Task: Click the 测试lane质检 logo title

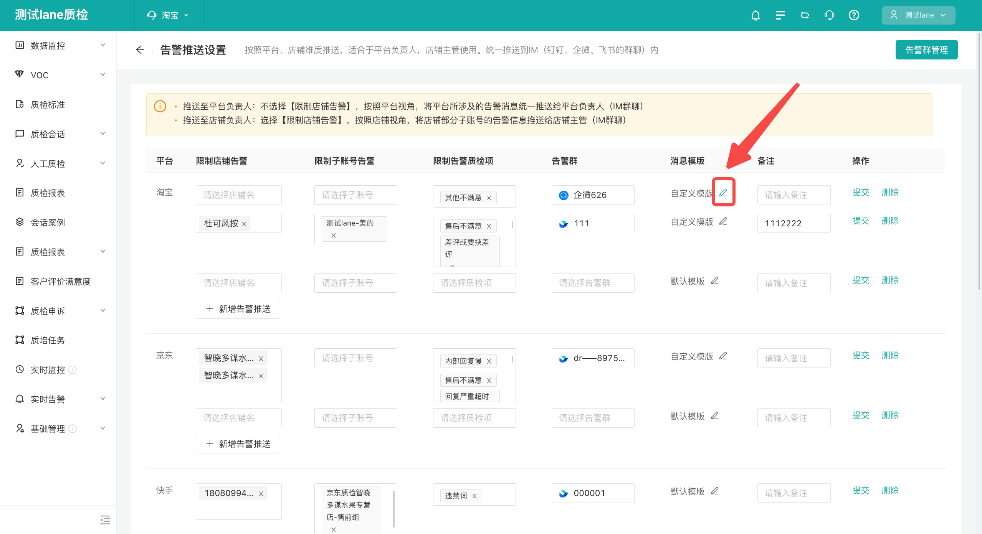Action: tap(51, 15)
